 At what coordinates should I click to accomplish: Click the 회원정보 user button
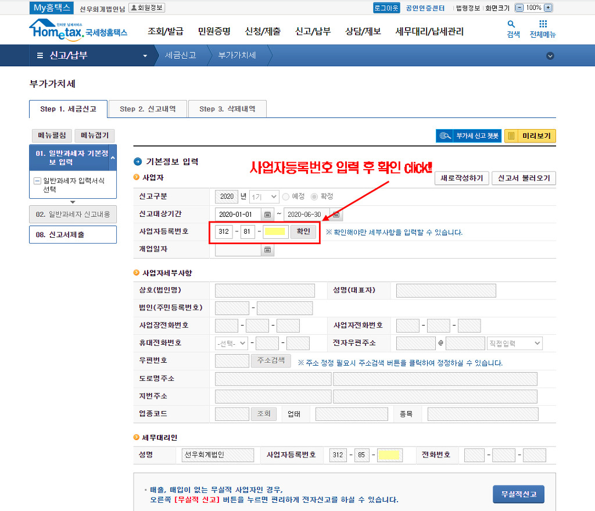click(147, 8)
